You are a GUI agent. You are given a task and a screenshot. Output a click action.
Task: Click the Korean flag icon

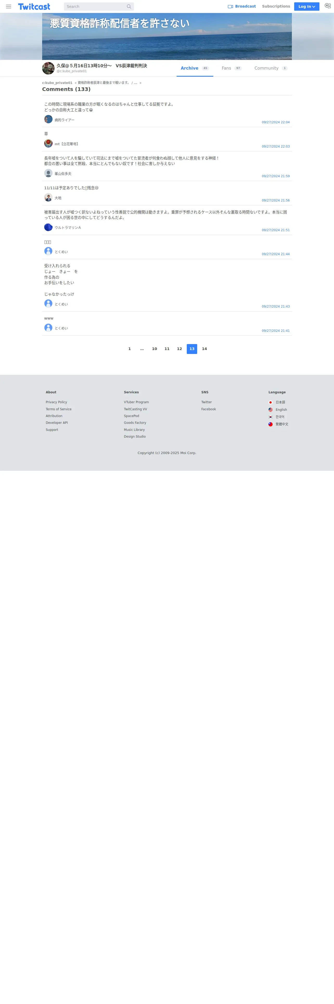tap(270, 417)
